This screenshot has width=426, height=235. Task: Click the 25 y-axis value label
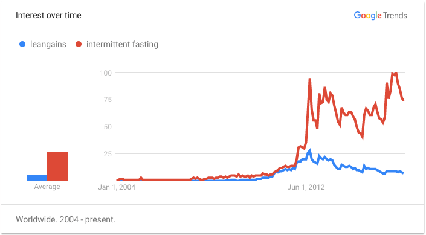[108, 154]
